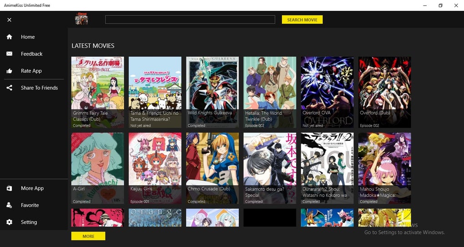Open the Home menu item
This screenshot has width=464, height=247.
pos(28,37)
